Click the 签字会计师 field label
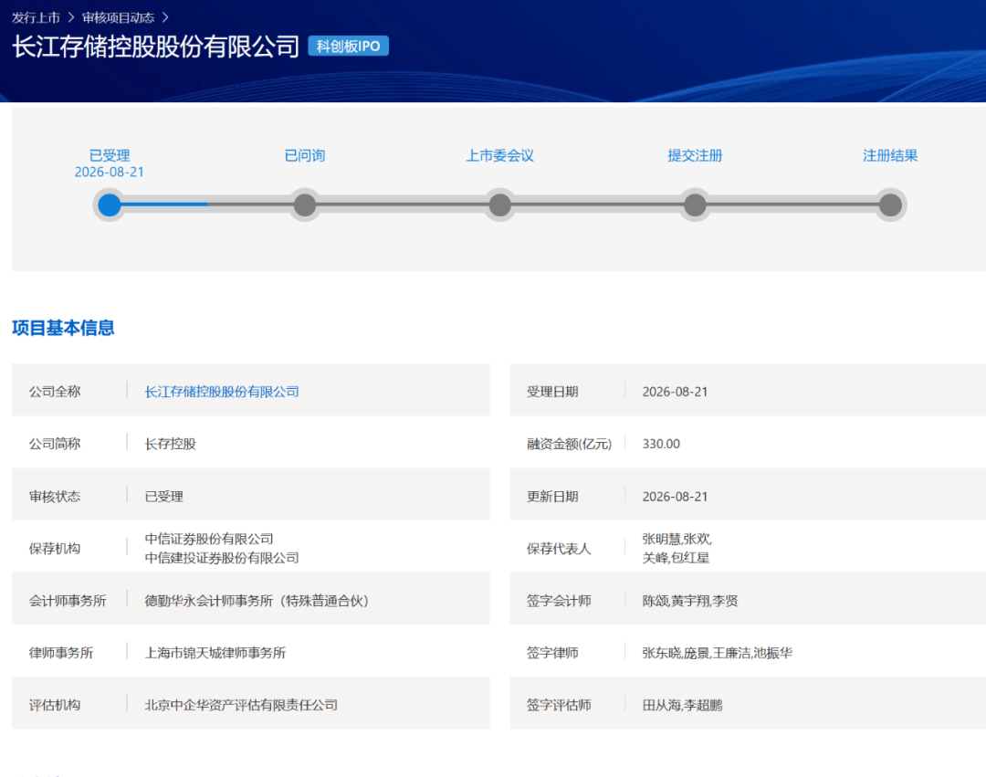986x777 pixels. [559, 601]
